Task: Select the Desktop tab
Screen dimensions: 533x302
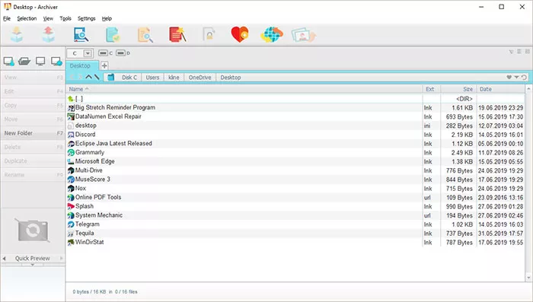Action: 82,65
